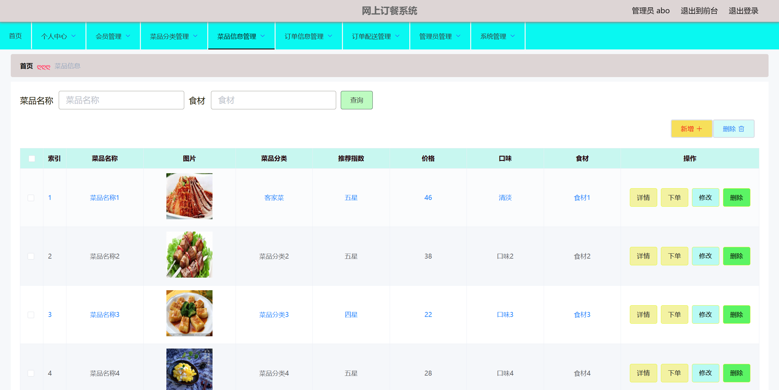The width and height of the screenshot is (779, 390).
Task: Click 下单 button for 菜品名称2
Action: click(x=674, y=256)
